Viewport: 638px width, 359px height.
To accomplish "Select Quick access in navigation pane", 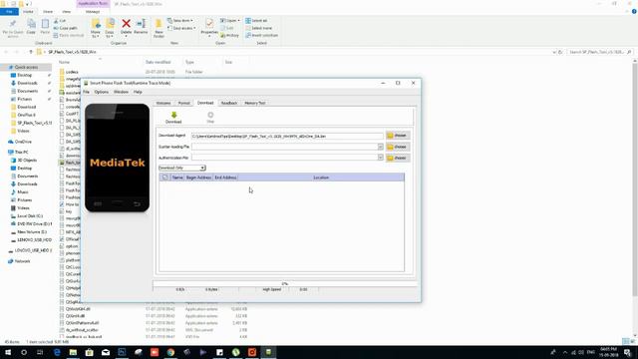I will pyautogui.click(x=26, y=67).
